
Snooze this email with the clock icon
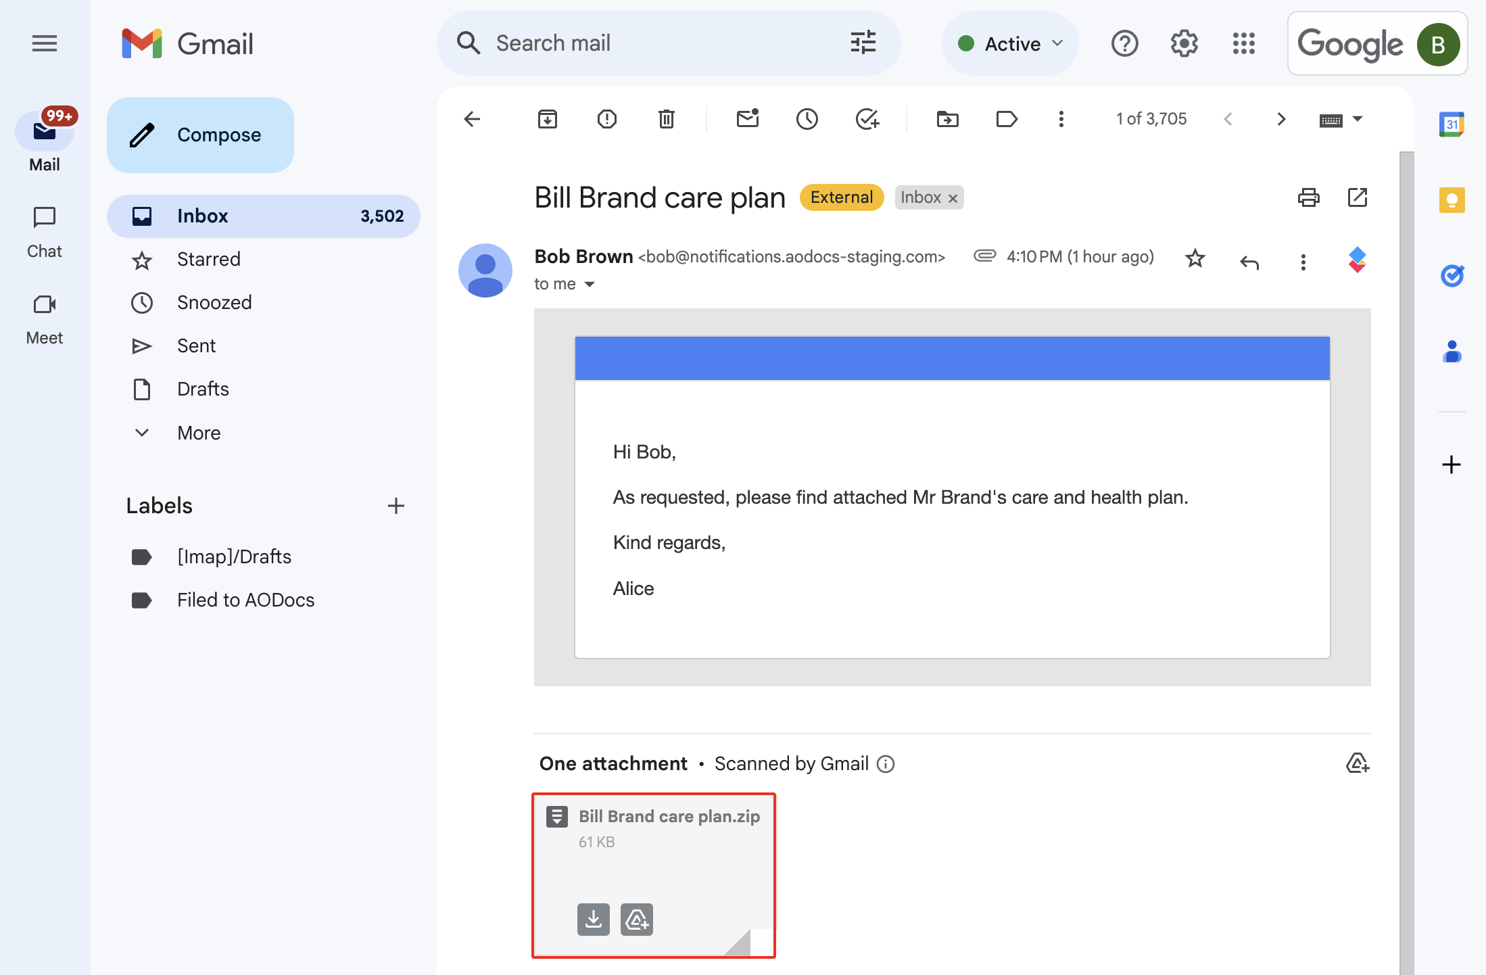coord(807,119)
